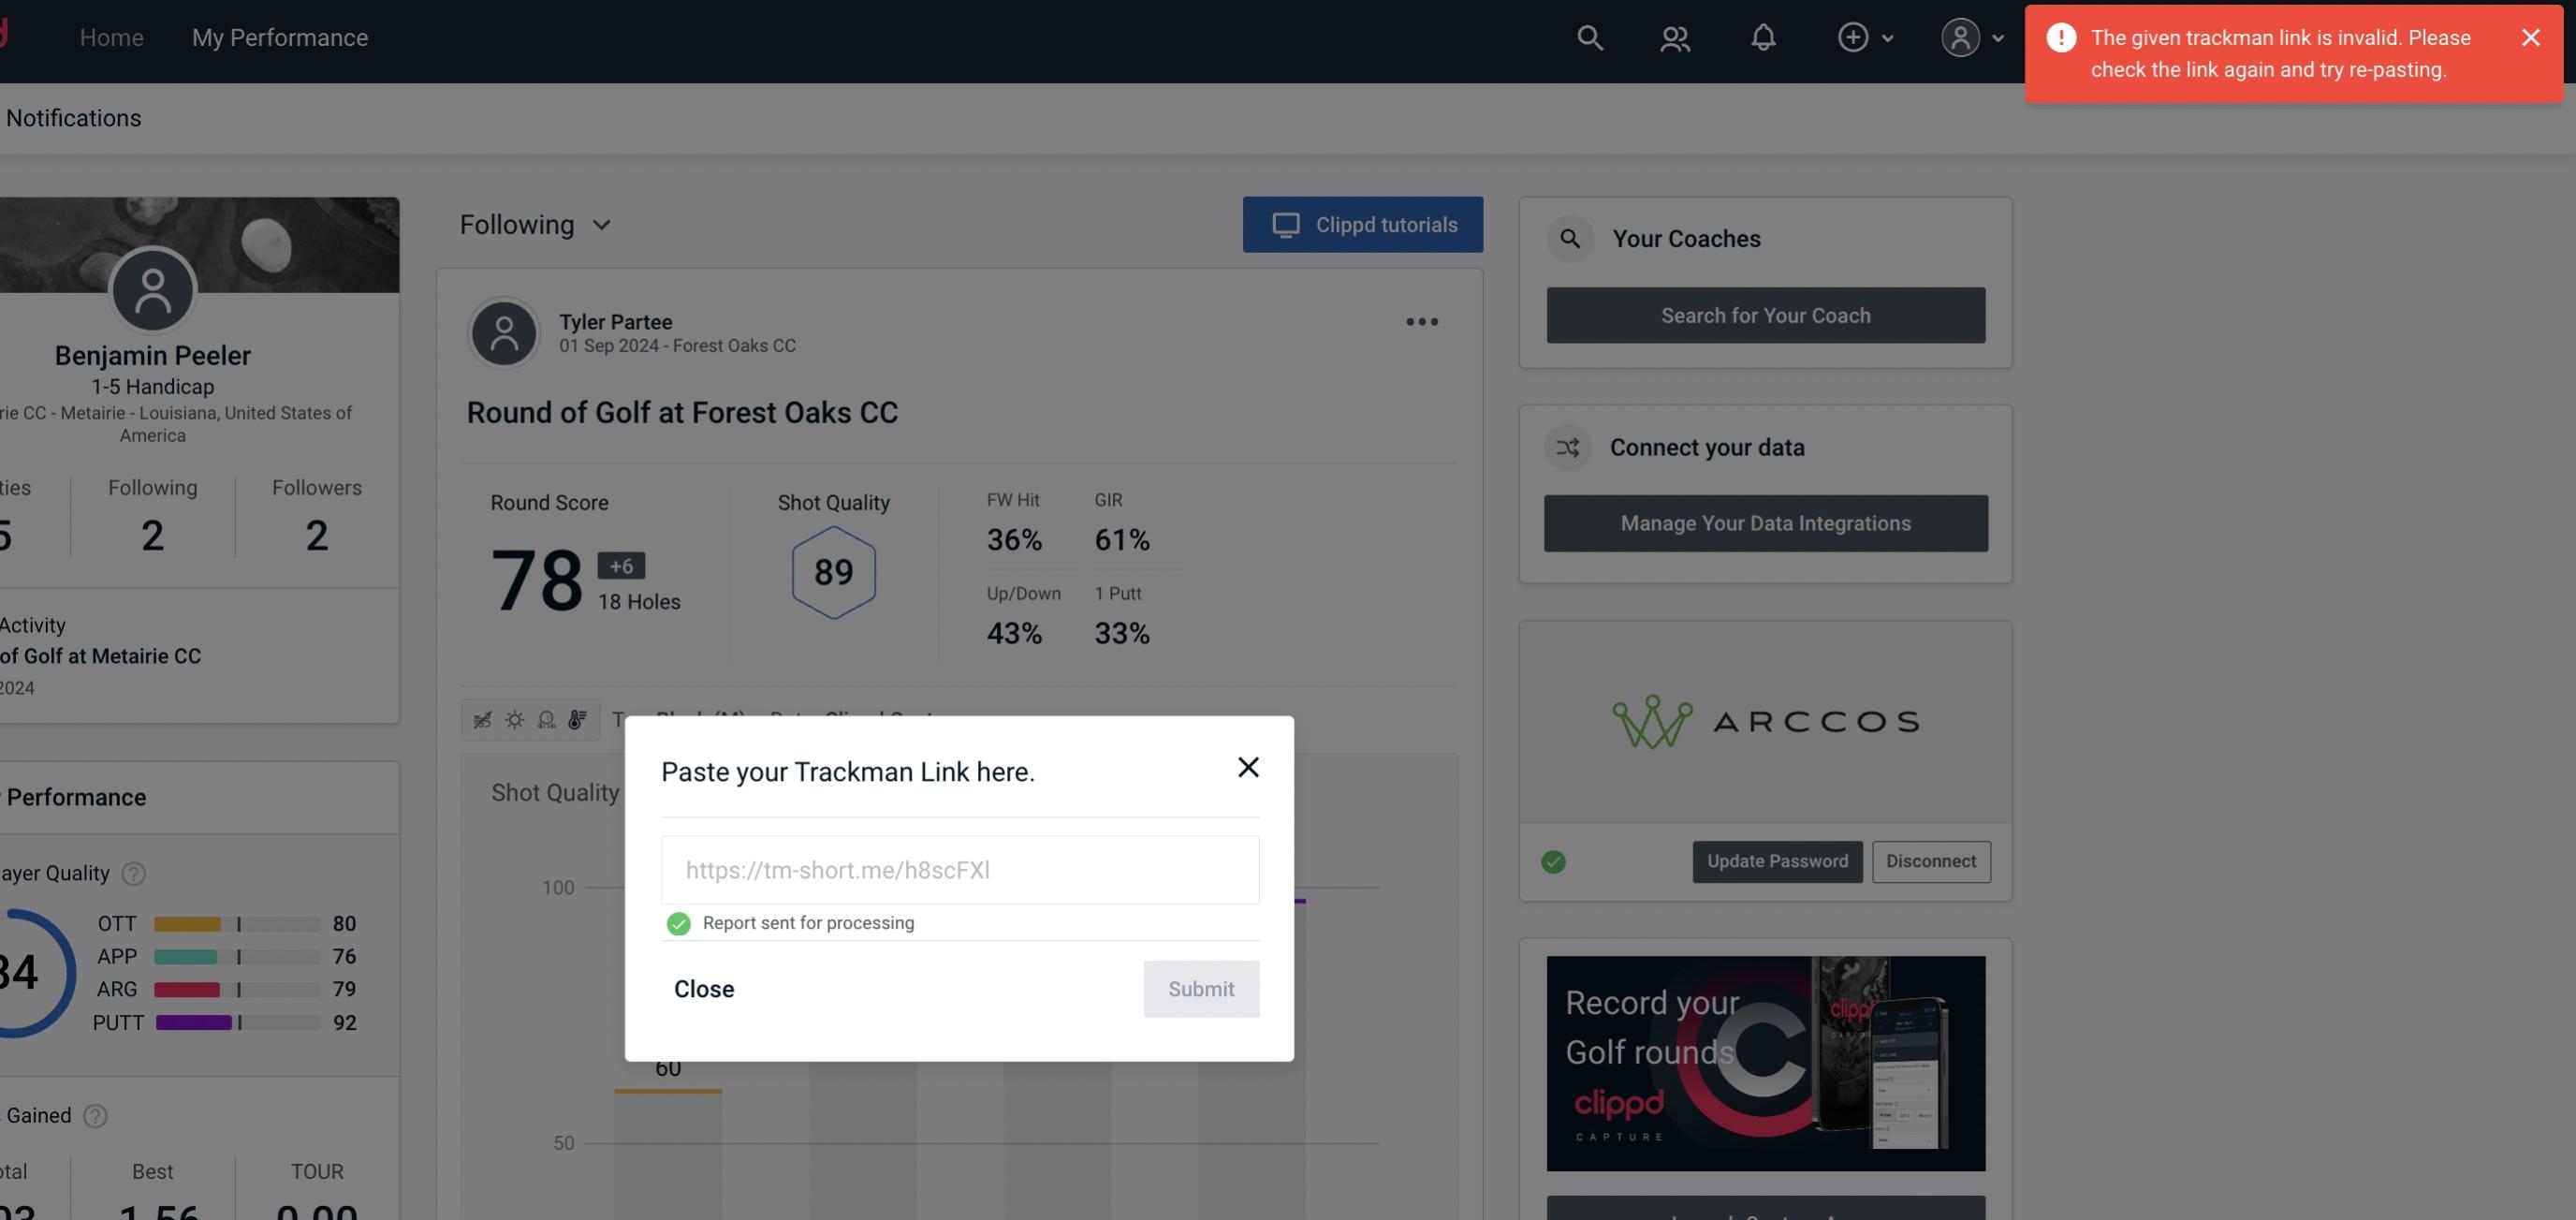The image size is (2576, 1220).
Task: Expand the user profile dropdown arrow
Action: click(x=1996, y=37)
